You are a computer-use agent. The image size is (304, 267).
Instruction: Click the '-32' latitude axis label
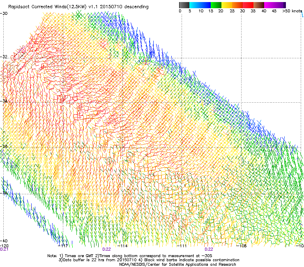point(4,57)
